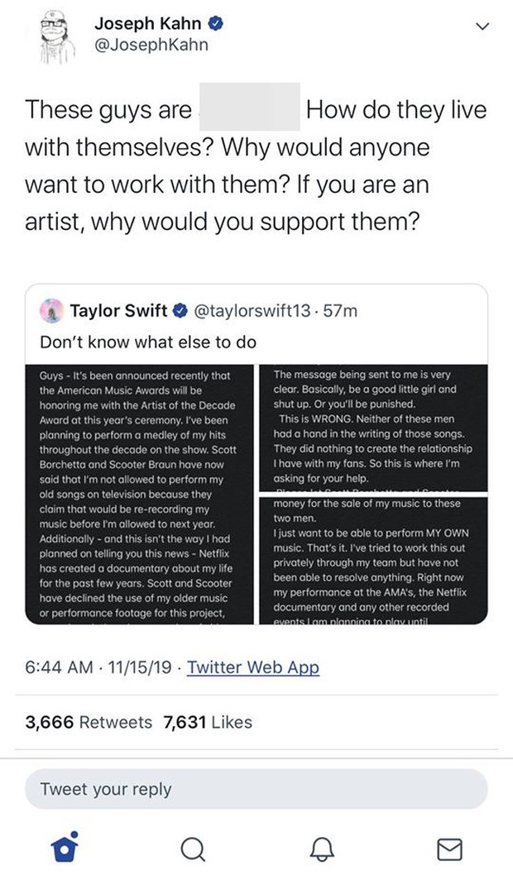The width and height of the screenshot is (513, 880).
Task: Click the 6:44 AM 11/15/19 timestamp
Action: 98,667
